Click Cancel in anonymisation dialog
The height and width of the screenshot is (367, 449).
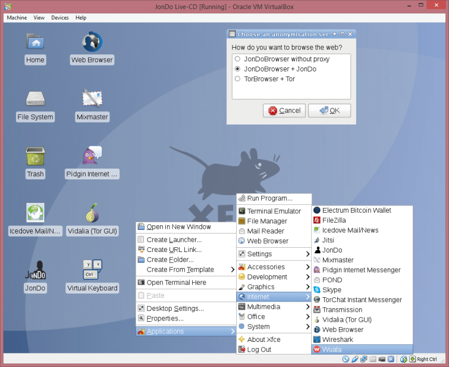tap(284, 110)
